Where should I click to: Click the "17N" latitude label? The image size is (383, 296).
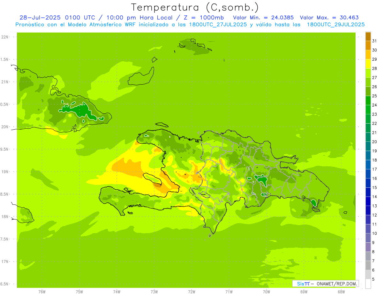pos(5,262)
